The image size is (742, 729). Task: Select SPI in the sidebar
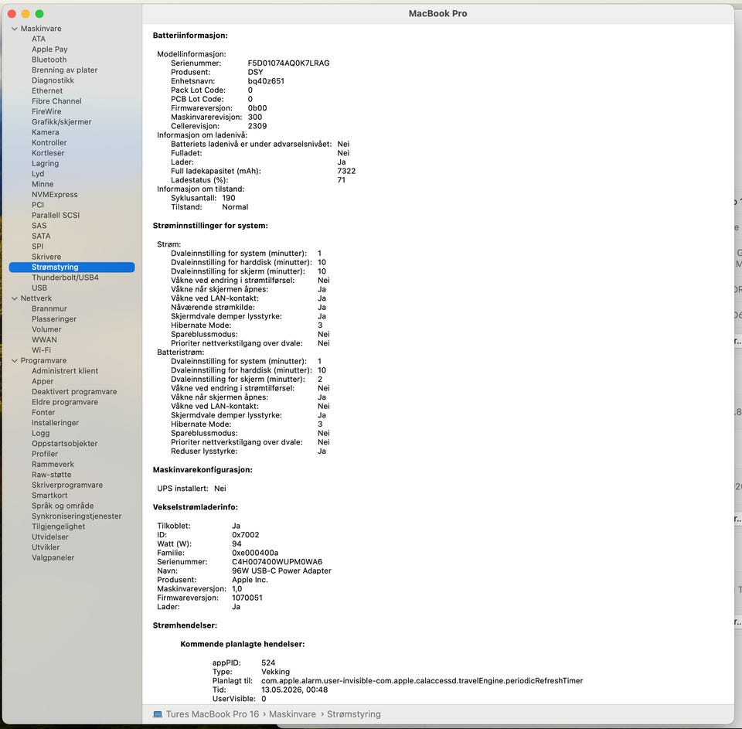[38, 247]
